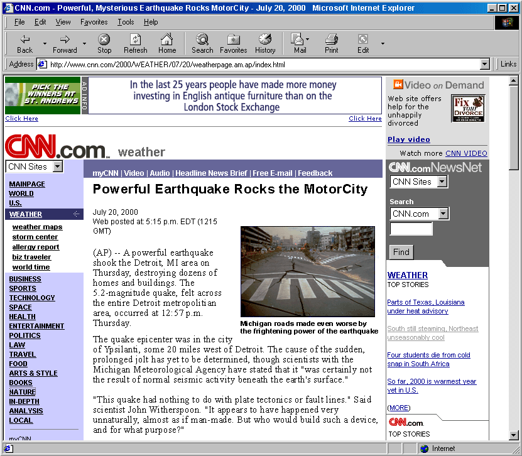The height and width of the screenshot is (456, 522).
Task: Stop loading with the Stop icon
Action: [x=104, y=44]
